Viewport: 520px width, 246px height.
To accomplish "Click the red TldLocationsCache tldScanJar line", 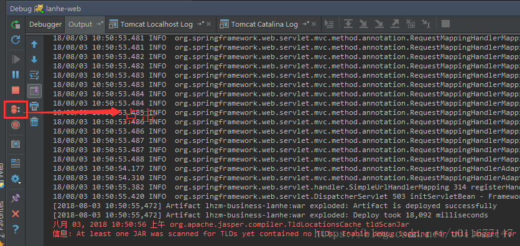I will [231, 224].
